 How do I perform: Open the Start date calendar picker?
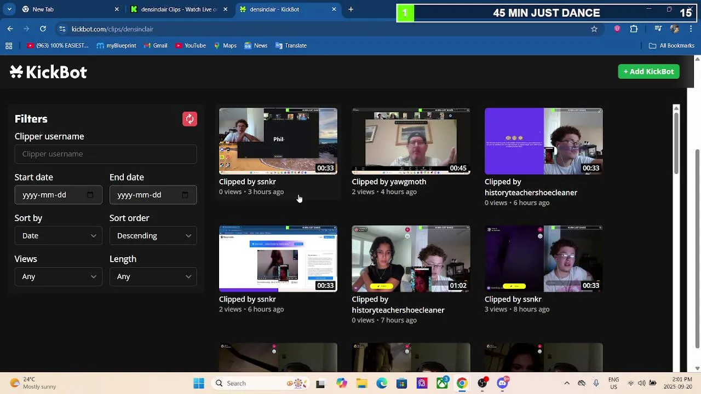click(x=90, y=195)
